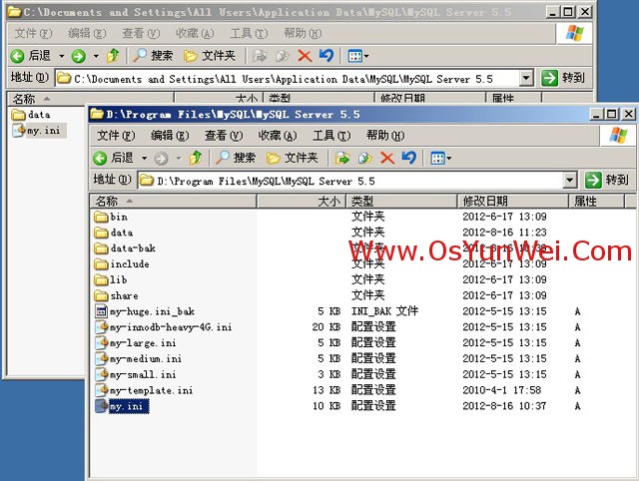This screenshot has width=639, height=481.
Task: Click Back arrow in rear C:\ window
Action: [x=18, y=56]
